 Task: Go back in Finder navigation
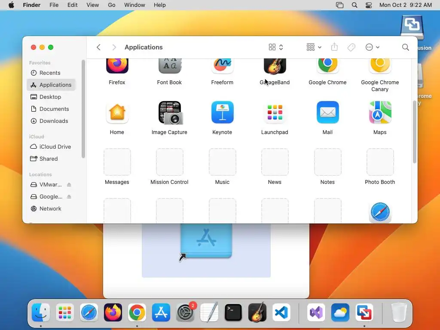[x=98, y=47]
